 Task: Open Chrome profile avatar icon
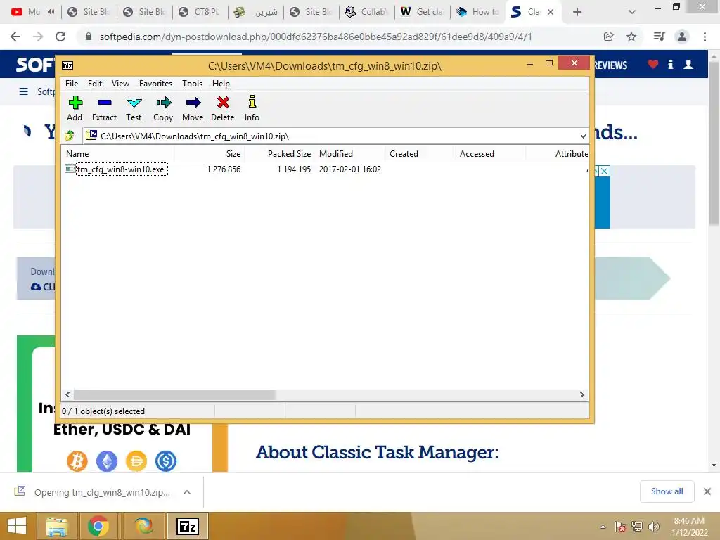[x=682, y=37]
